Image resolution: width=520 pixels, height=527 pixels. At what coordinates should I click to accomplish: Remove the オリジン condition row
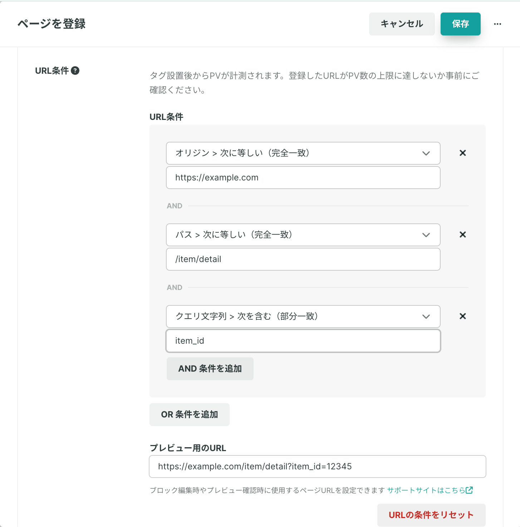coord(462,153)
